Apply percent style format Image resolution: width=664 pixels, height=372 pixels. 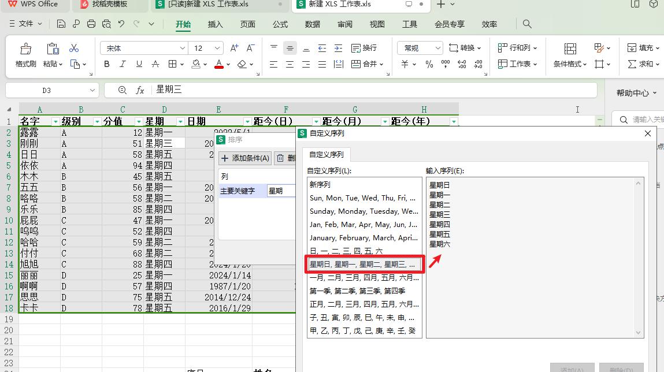point(429,64)
